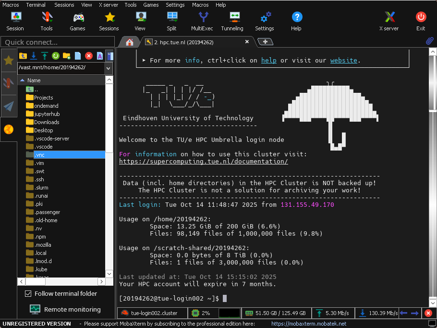Click the Split terminal icon
Screen dimensions: 437x328
pos(171,21)
